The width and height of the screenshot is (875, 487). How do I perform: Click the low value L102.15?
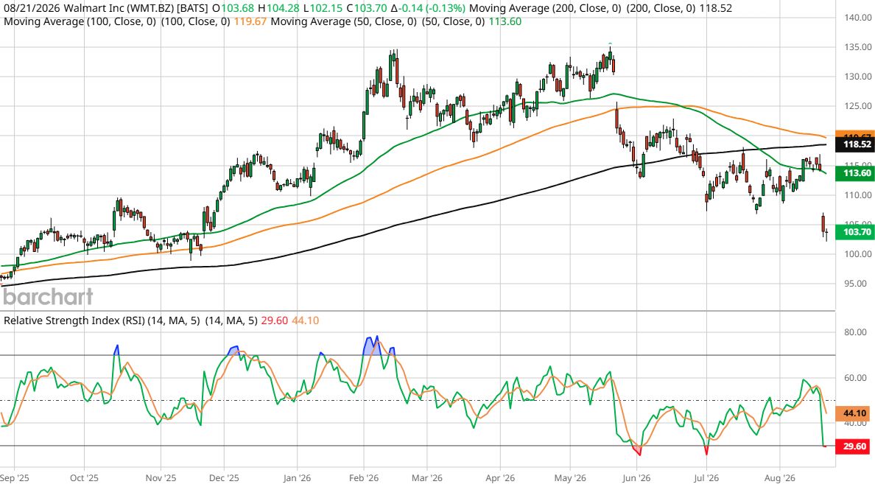coord(323,8)
